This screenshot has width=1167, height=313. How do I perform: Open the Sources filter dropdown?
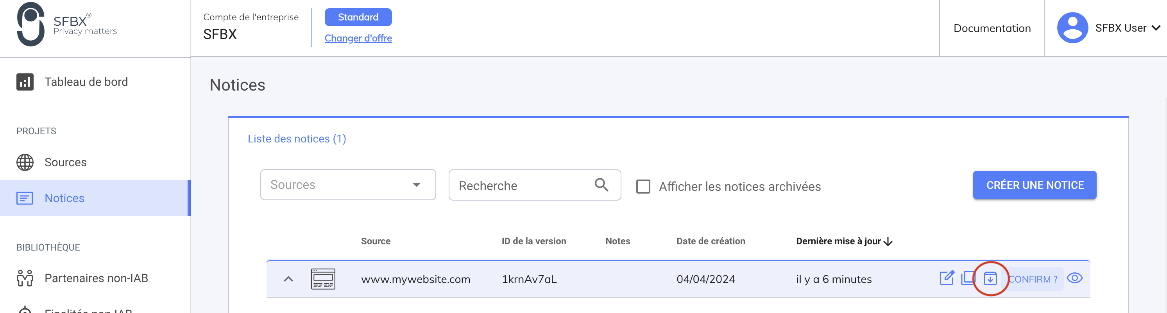(x=347, y=185)
